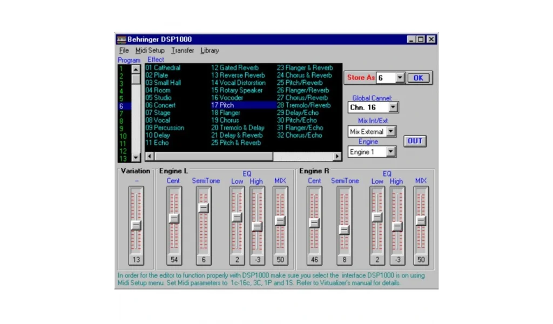Open the Engine selection dropdown

point(390,152)
